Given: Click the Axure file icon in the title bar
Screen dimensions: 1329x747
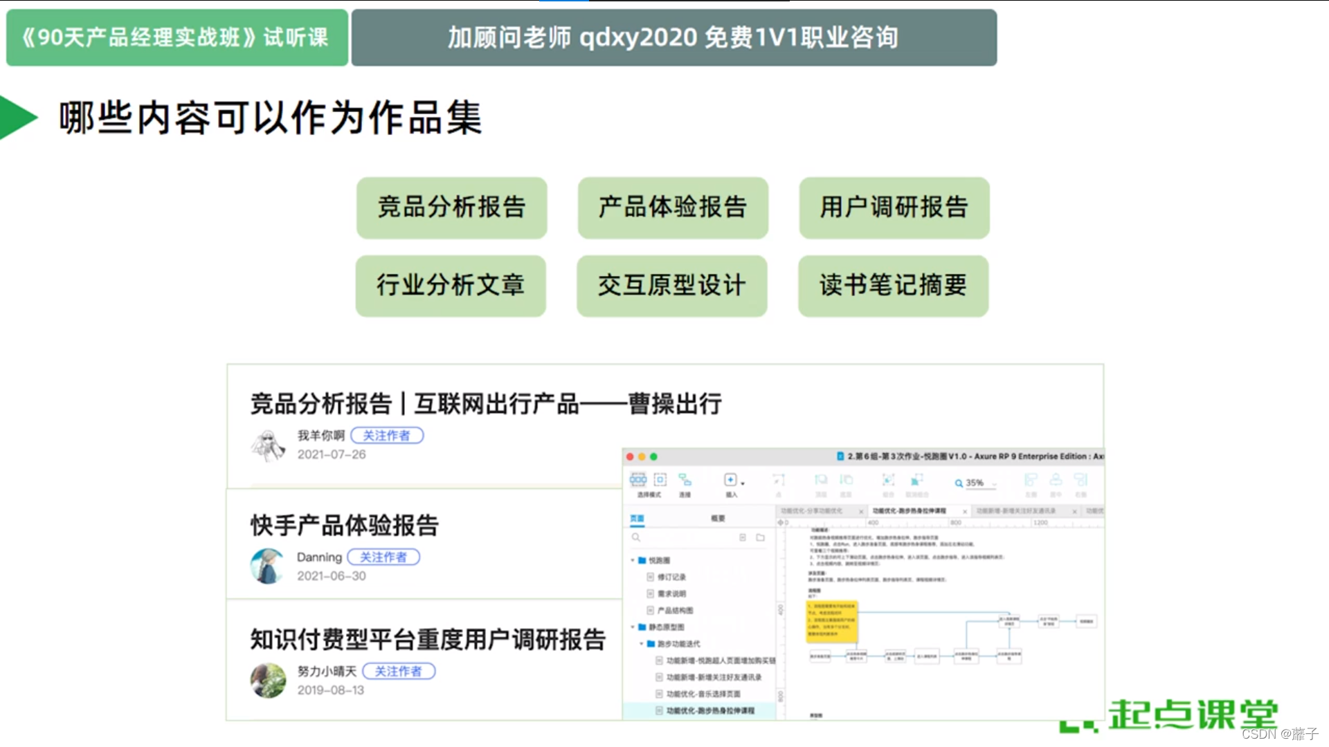Looking at the screenshot, I should (x=840, y=456).
